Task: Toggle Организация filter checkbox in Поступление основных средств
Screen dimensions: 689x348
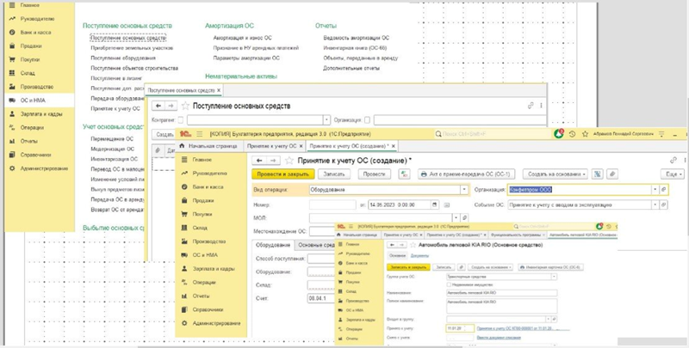Action: coord(368,119)
